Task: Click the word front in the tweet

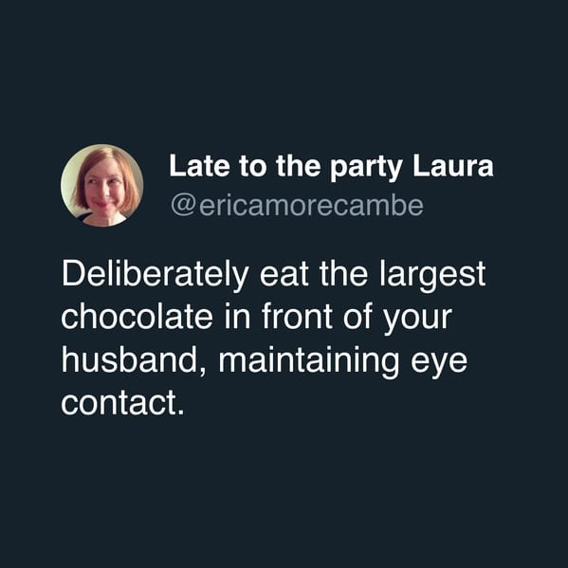Action: click(297, 316)
